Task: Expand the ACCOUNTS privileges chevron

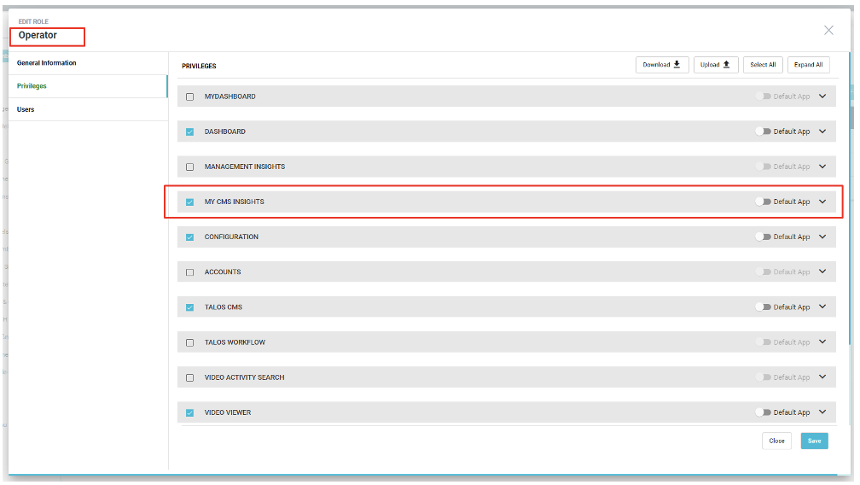Action: tap(822, 272)
